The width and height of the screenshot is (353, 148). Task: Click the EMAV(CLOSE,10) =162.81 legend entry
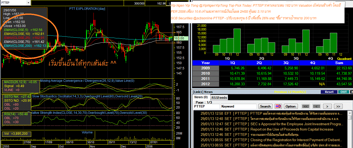point(24,34)
